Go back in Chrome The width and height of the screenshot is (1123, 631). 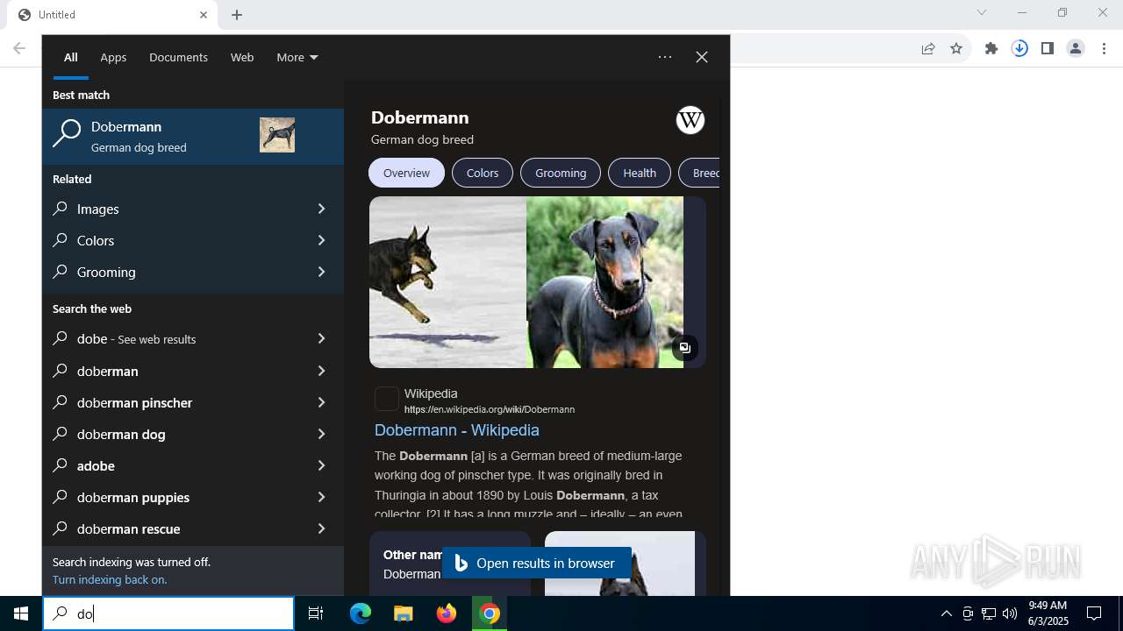[19, 48]
